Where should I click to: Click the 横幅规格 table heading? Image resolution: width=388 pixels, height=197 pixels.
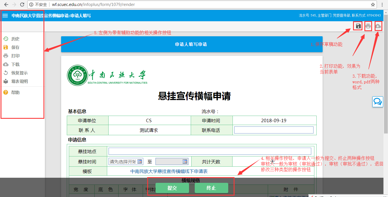[191, 180]
